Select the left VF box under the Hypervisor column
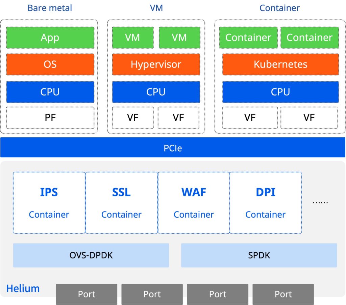This screenshot has width=346, height=305. tap(132, 117)
